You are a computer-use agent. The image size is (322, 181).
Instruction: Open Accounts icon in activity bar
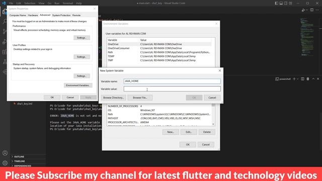tap(5, 153)
